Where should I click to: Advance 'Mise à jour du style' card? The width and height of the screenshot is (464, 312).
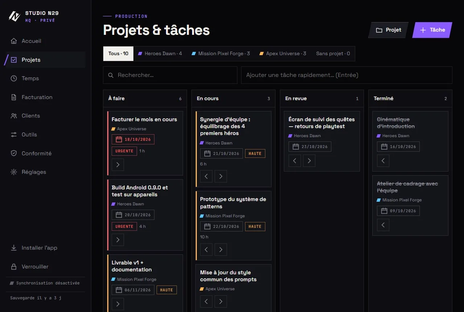pos(221,301)
